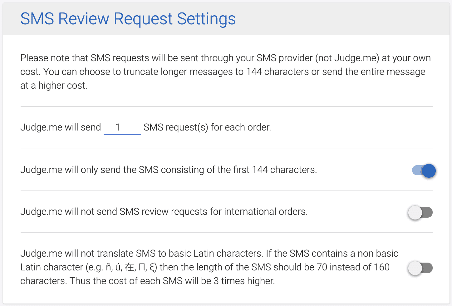Click the blue knob of the 144-character switch
Image resolution: width=452 pixels, height=306 pixels.
pyautogui.click(x=429, y=171)
